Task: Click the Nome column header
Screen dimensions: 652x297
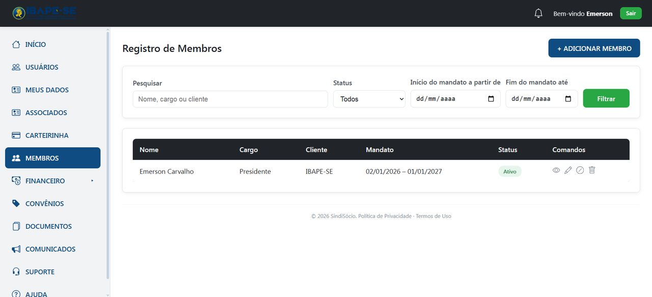Action: [x=149, y=150]
